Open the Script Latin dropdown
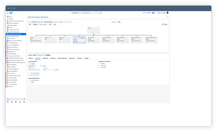This screenshot has width=217, height=132. click(x=66, y=22)
